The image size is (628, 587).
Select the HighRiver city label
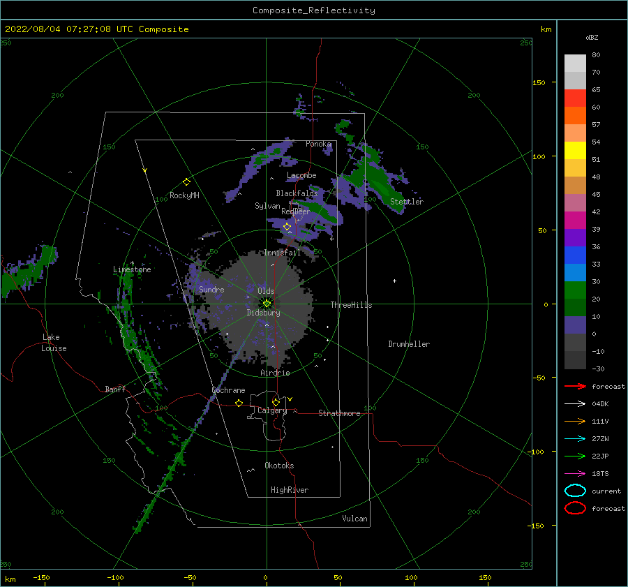(290, 490)
